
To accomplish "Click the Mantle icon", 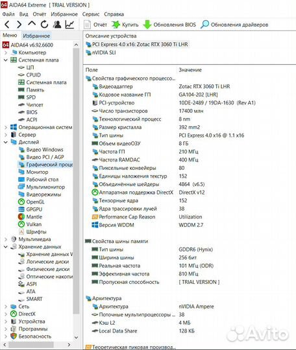I will click(21, 216).
